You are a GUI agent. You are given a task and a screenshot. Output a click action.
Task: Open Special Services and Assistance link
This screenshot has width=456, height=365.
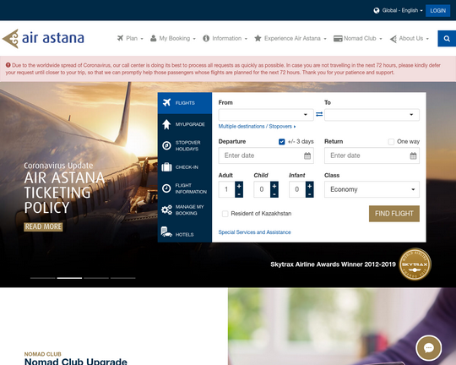pos(254,232)
